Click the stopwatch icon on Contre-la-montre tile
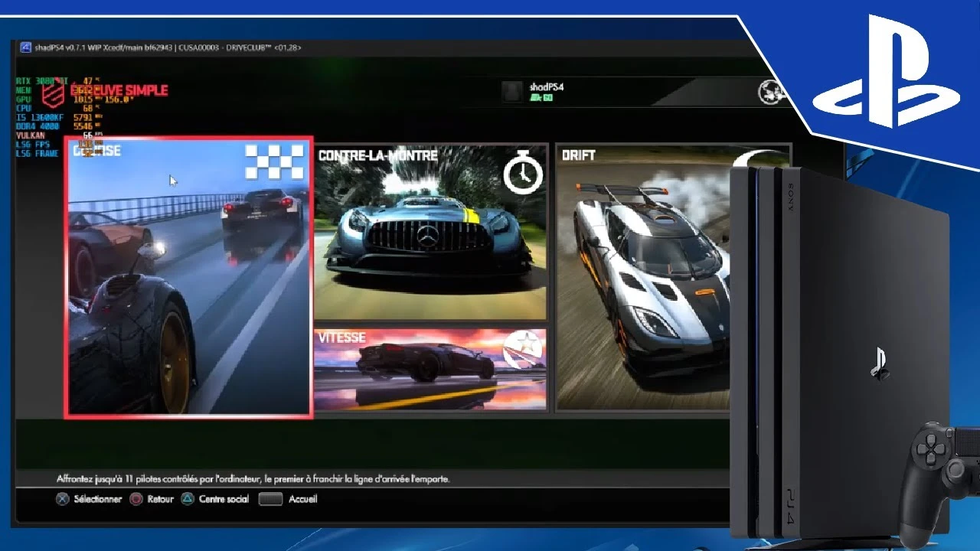This screenshot has height=551, width=980. tap(522, 173)
